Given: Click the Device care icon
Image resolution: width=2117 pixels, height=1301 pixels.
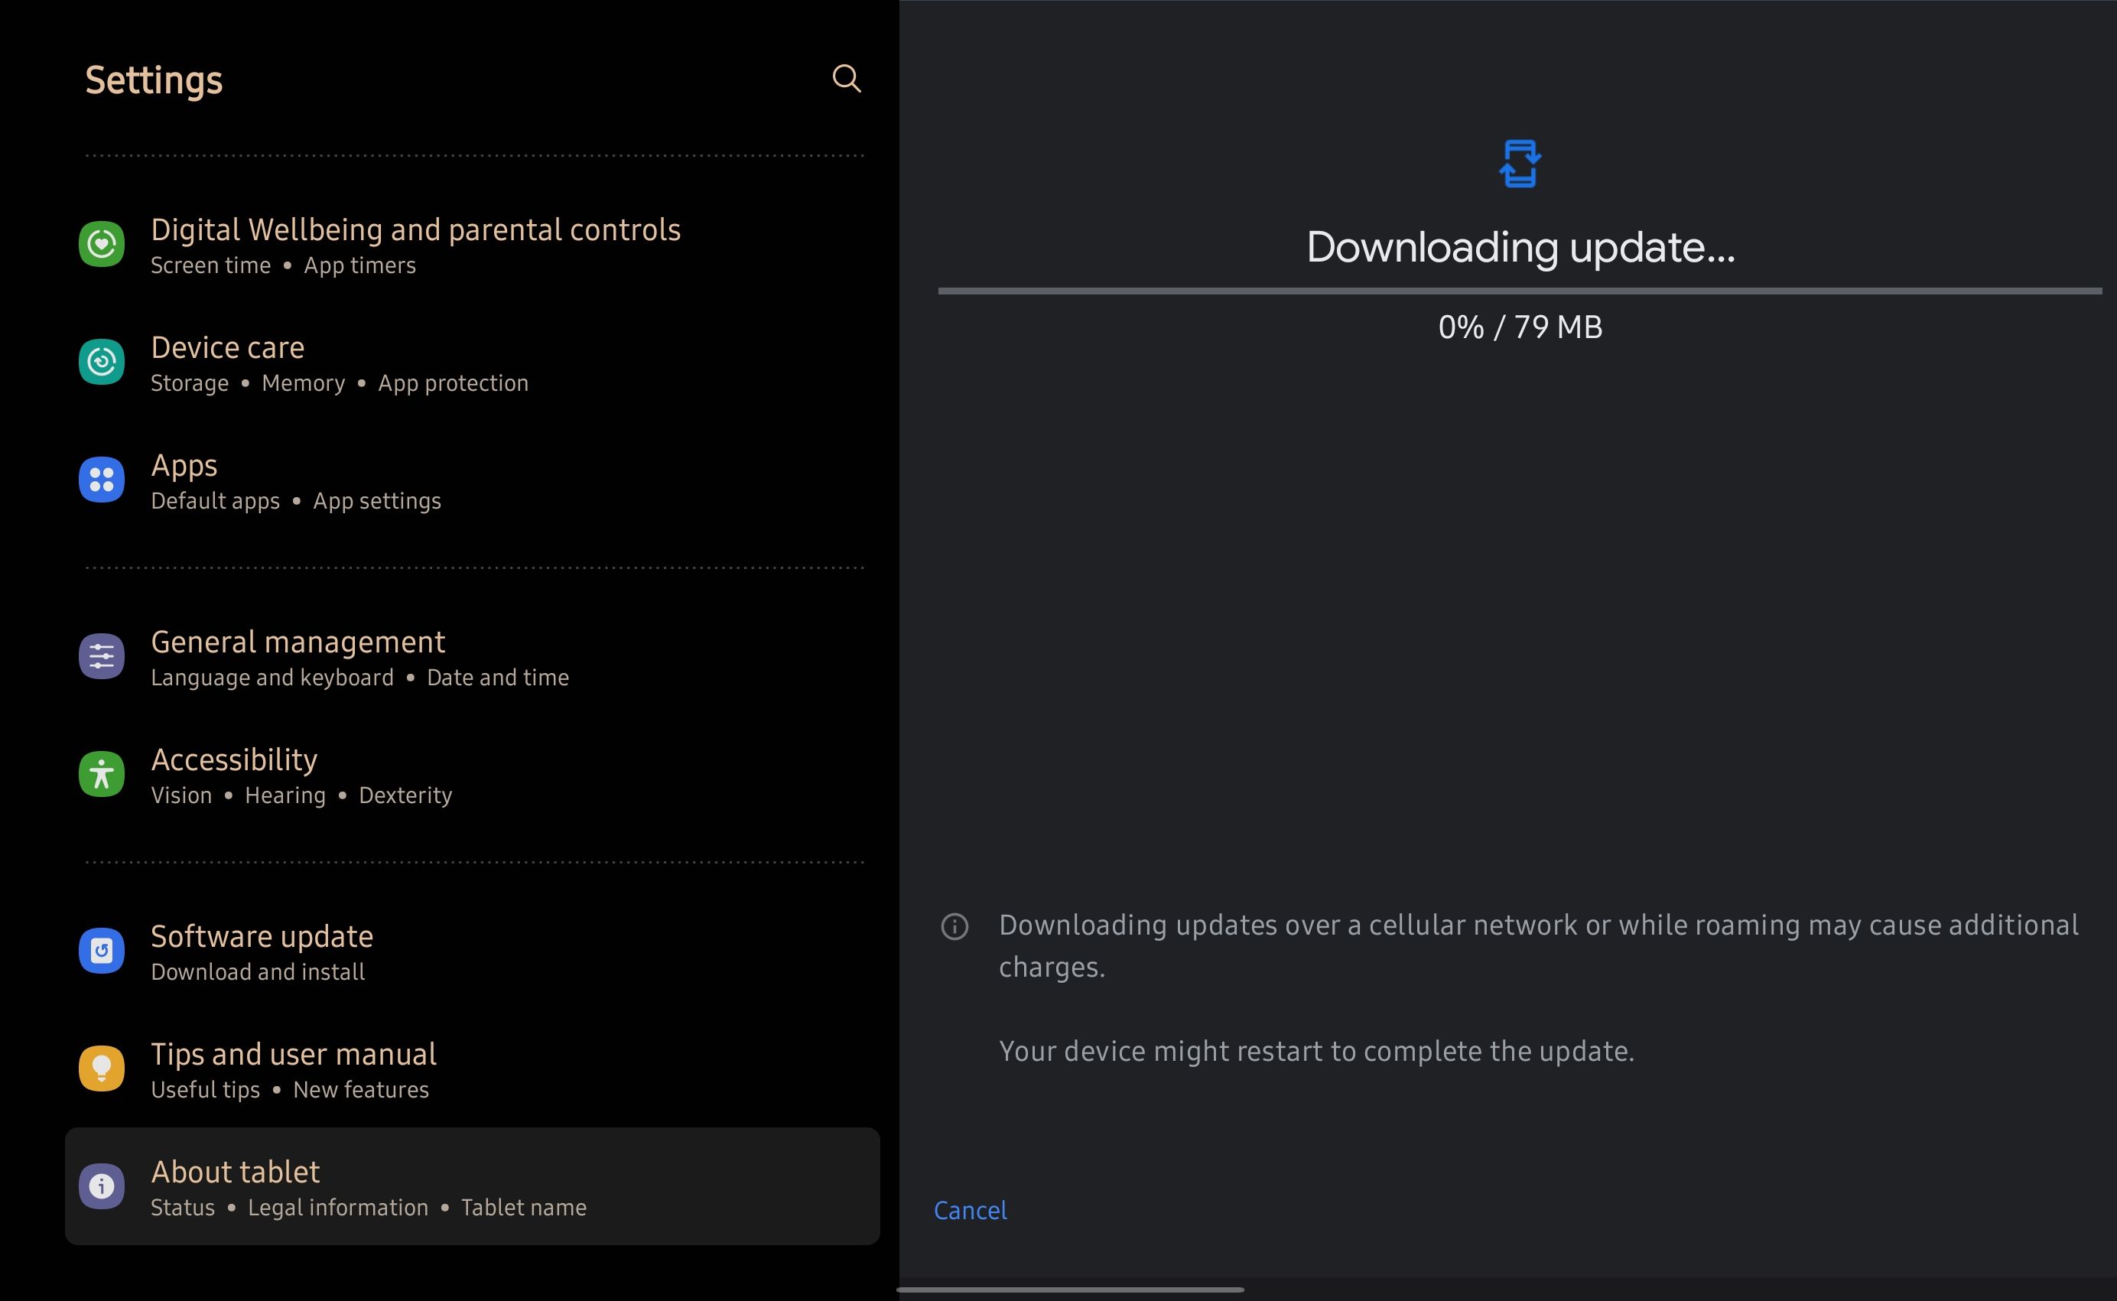Looking at the screenshot, I should [x=101, y=361].
